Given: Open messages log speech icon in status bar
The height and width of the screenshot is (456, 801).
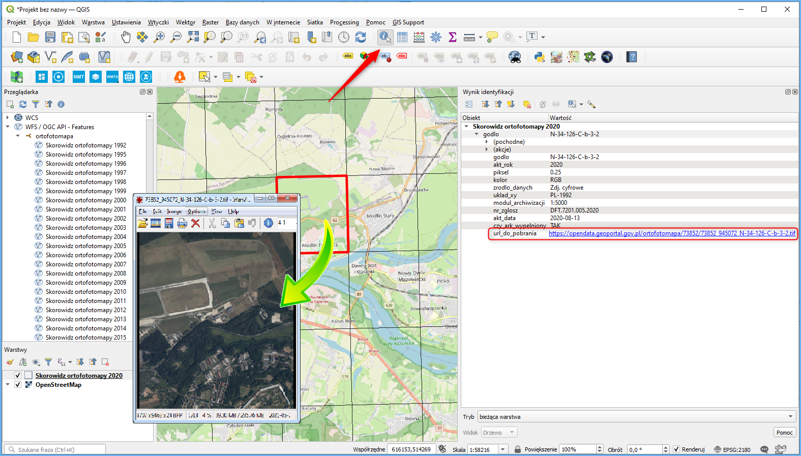Looking at the screenshot, I should (764, 449).
